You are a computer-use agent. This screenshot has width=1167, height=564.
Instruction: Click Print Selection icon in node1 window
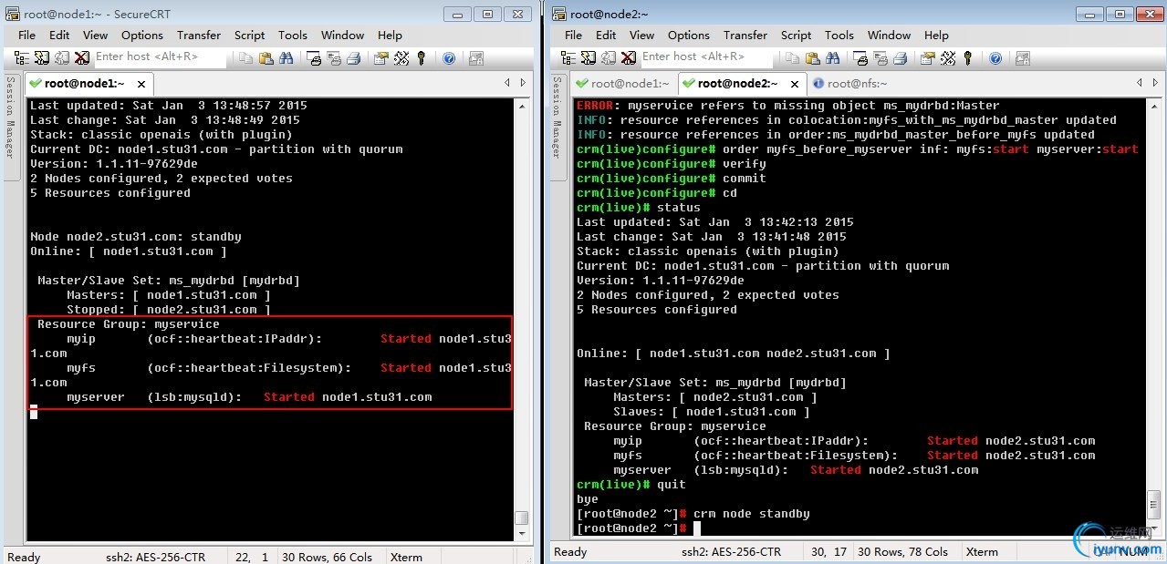point(334,57)
